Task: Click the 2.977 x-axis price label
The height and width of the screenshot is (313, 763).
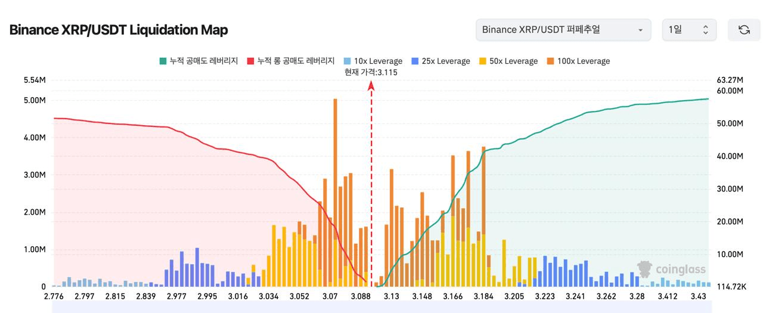Action: pos(176,296)
